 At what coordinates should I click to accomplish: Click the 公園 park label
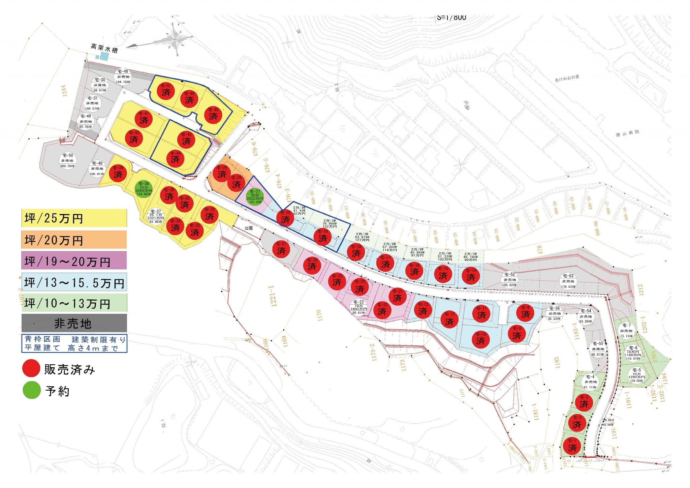point(249,228)
